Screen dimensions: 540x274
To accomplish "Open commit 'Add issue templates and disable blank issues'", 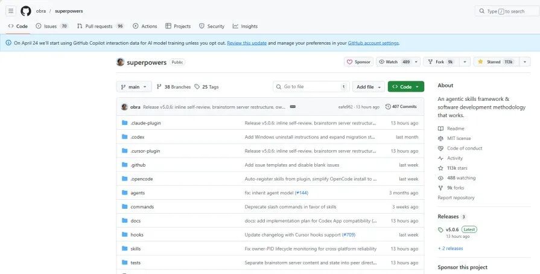I will coord(291,165).
